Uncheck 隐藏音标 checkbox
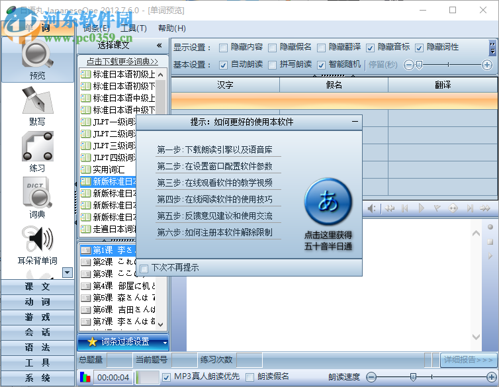 [370, 48]
